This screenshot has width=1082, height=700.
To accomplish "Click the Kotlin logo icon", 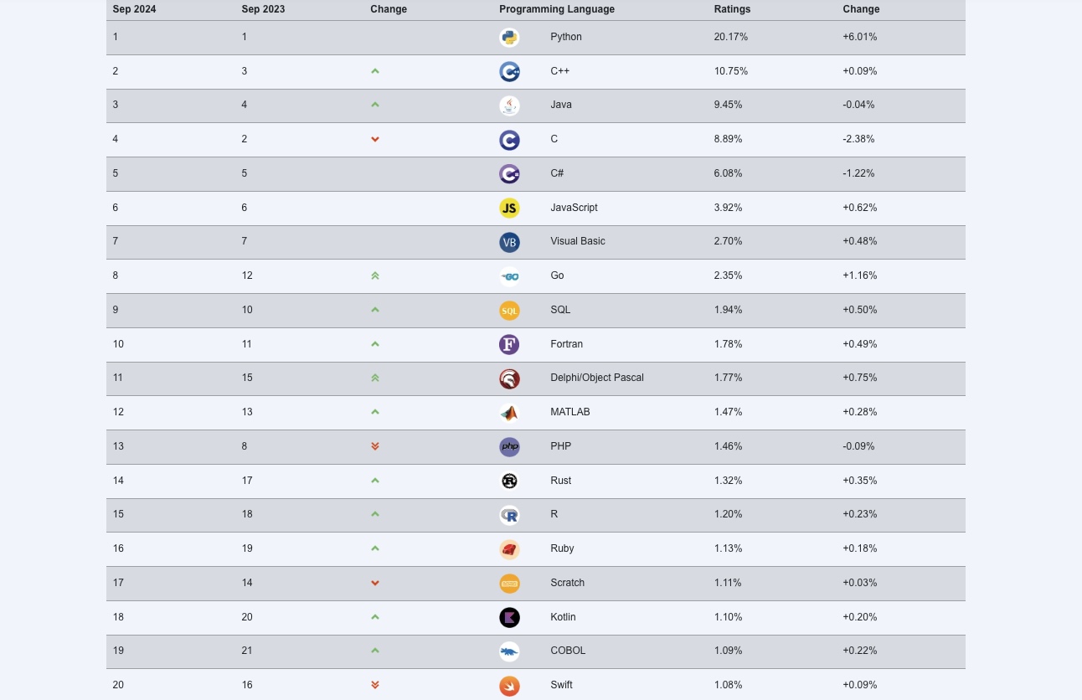I will coord(509,617).
